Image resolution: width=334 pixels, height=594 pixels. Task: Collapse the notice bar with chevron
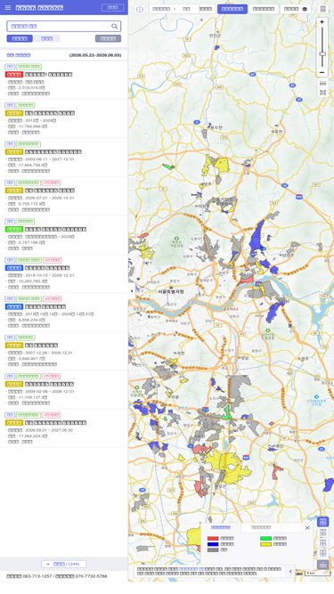[290, 571]
